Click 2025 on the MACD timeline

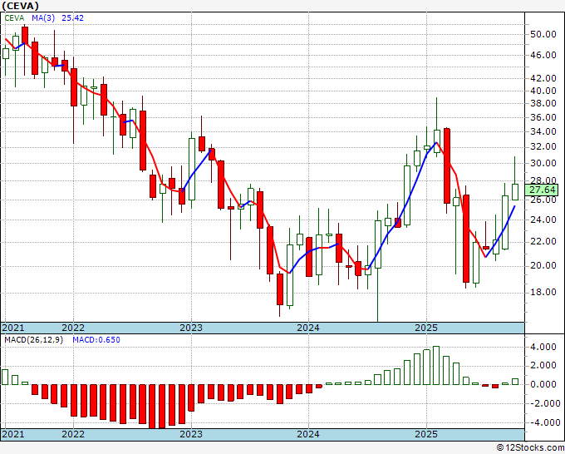pyautogui.click(x=426, y=434)
